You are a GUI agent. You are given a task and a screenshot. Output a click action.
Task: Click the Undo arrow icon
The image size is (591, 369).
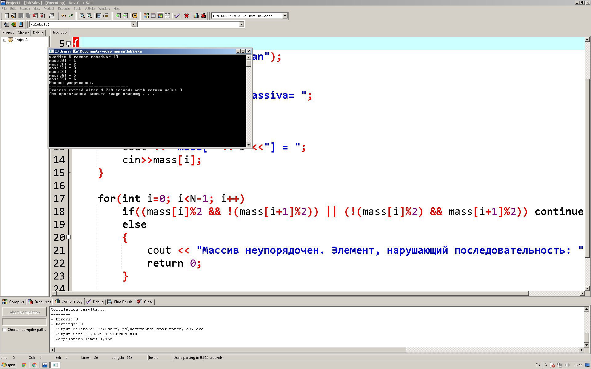(x=63, y=16)
